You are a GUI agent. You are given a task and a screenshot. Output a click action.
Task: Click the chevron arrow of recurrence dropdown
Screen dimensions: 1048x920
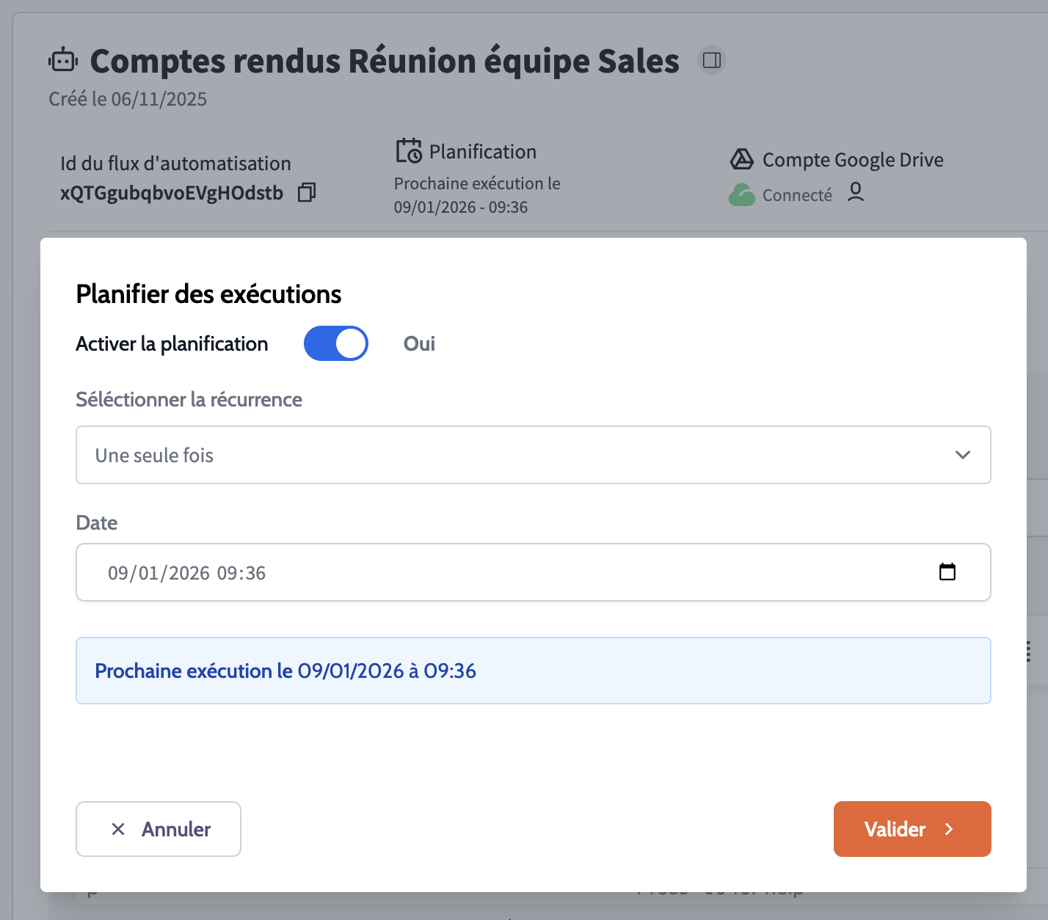[x=962, y=455]
